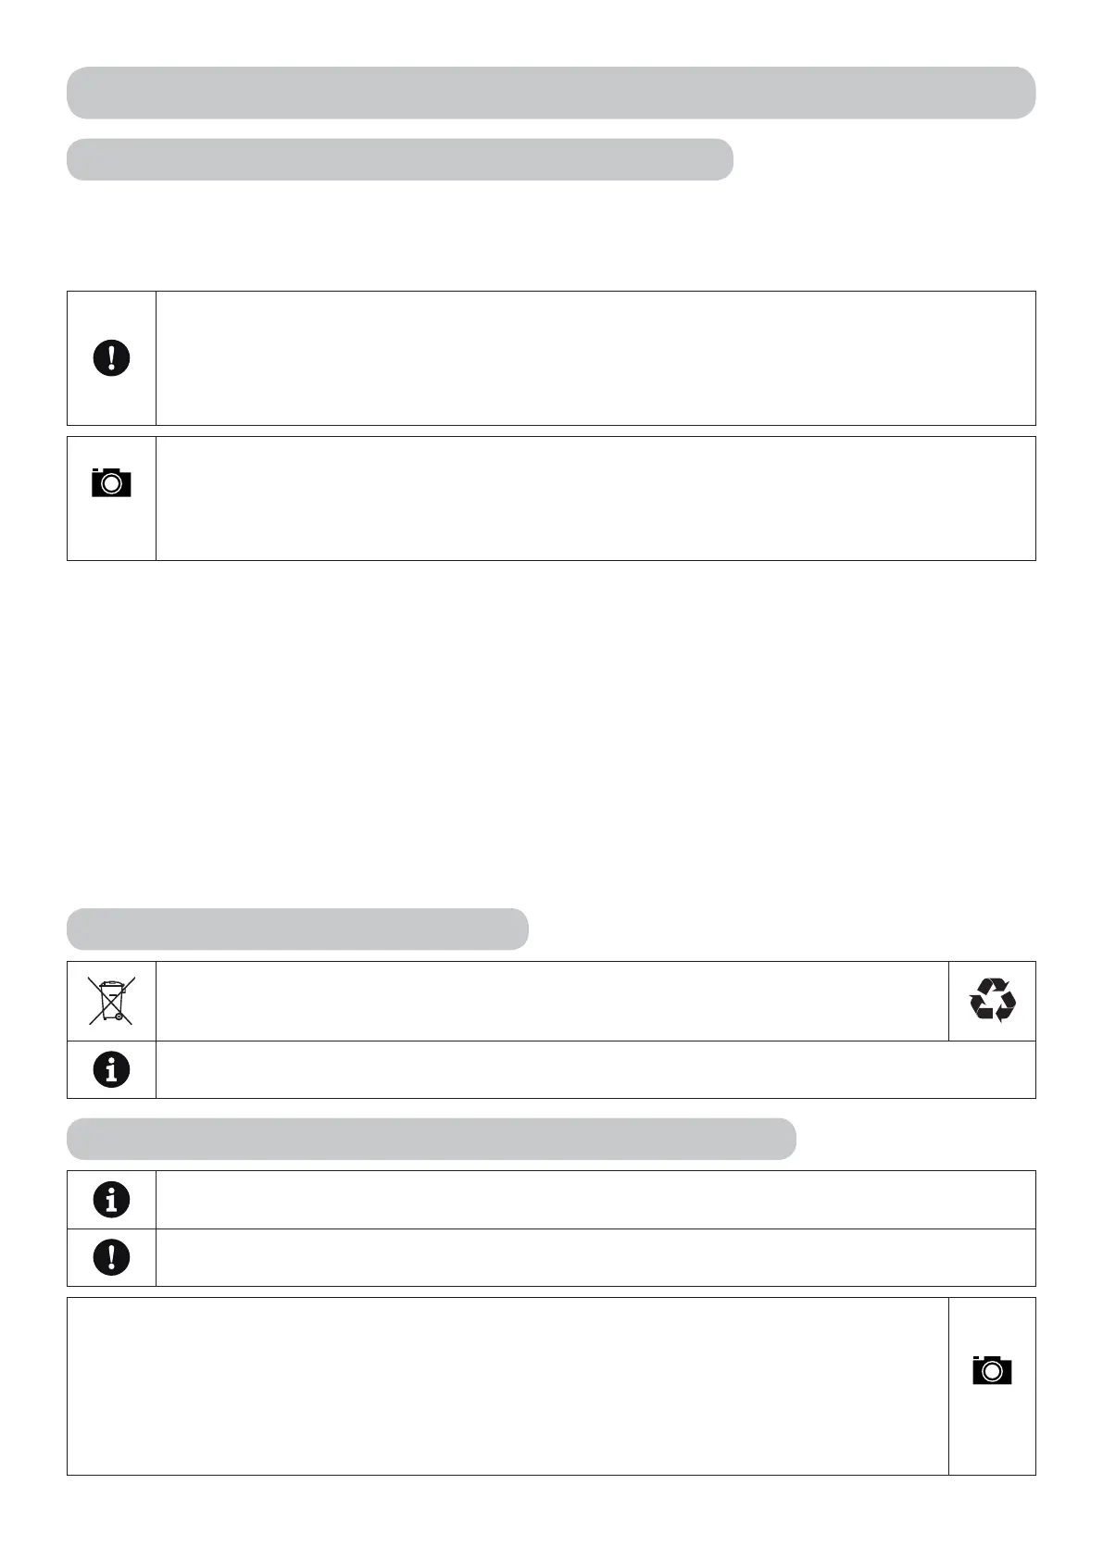Click the camera icon beside the large bottom box
The image size is (1103, 1559).
pos(992,1369)
